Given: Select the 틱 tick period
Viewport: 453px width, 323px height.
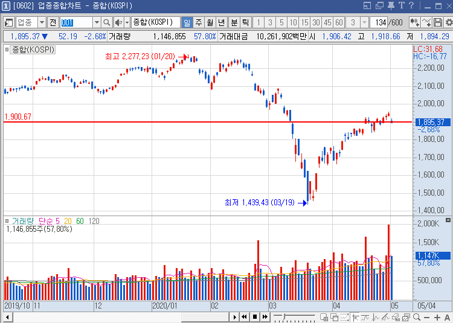Looking at the screenshot, I should click(246, 22).
